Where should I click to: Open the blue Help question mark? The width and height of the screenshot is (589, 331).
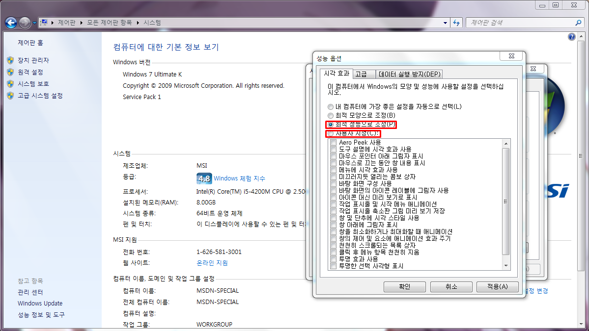[x=571, y=37]
